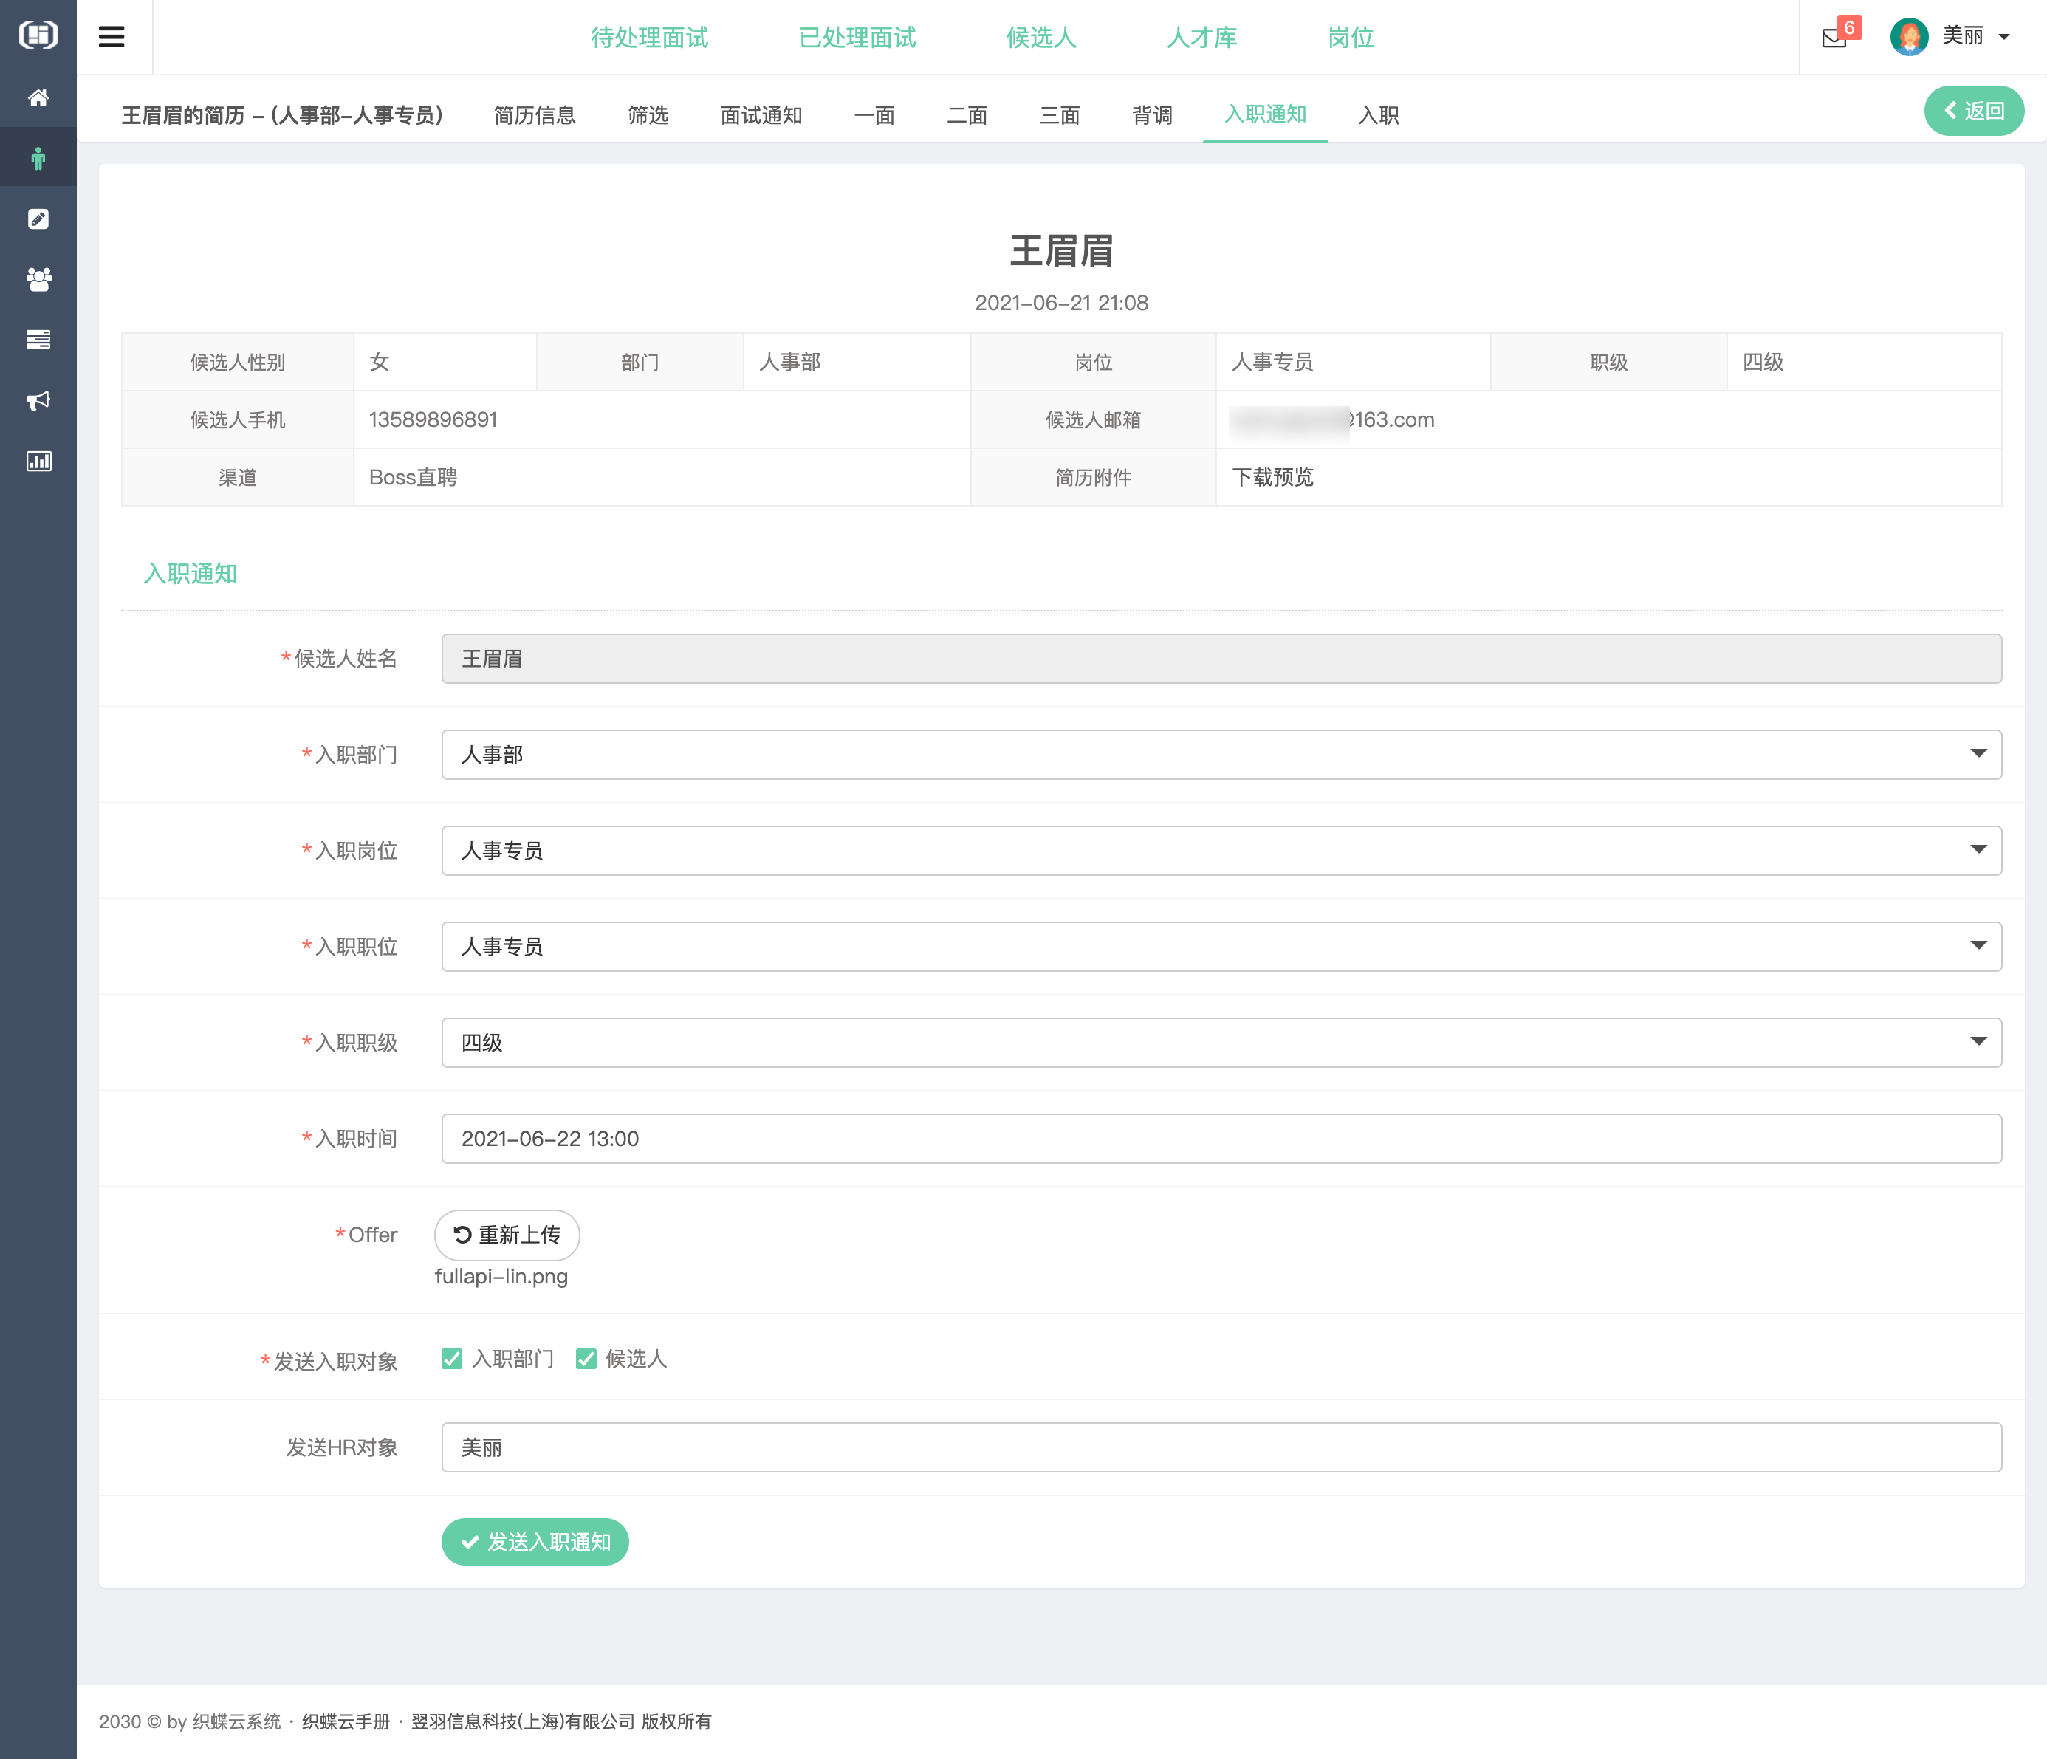Click the 返回 button at top right
Image resolution: width=2047 pixels, height=1759 pixels.
coord(1973,111)
